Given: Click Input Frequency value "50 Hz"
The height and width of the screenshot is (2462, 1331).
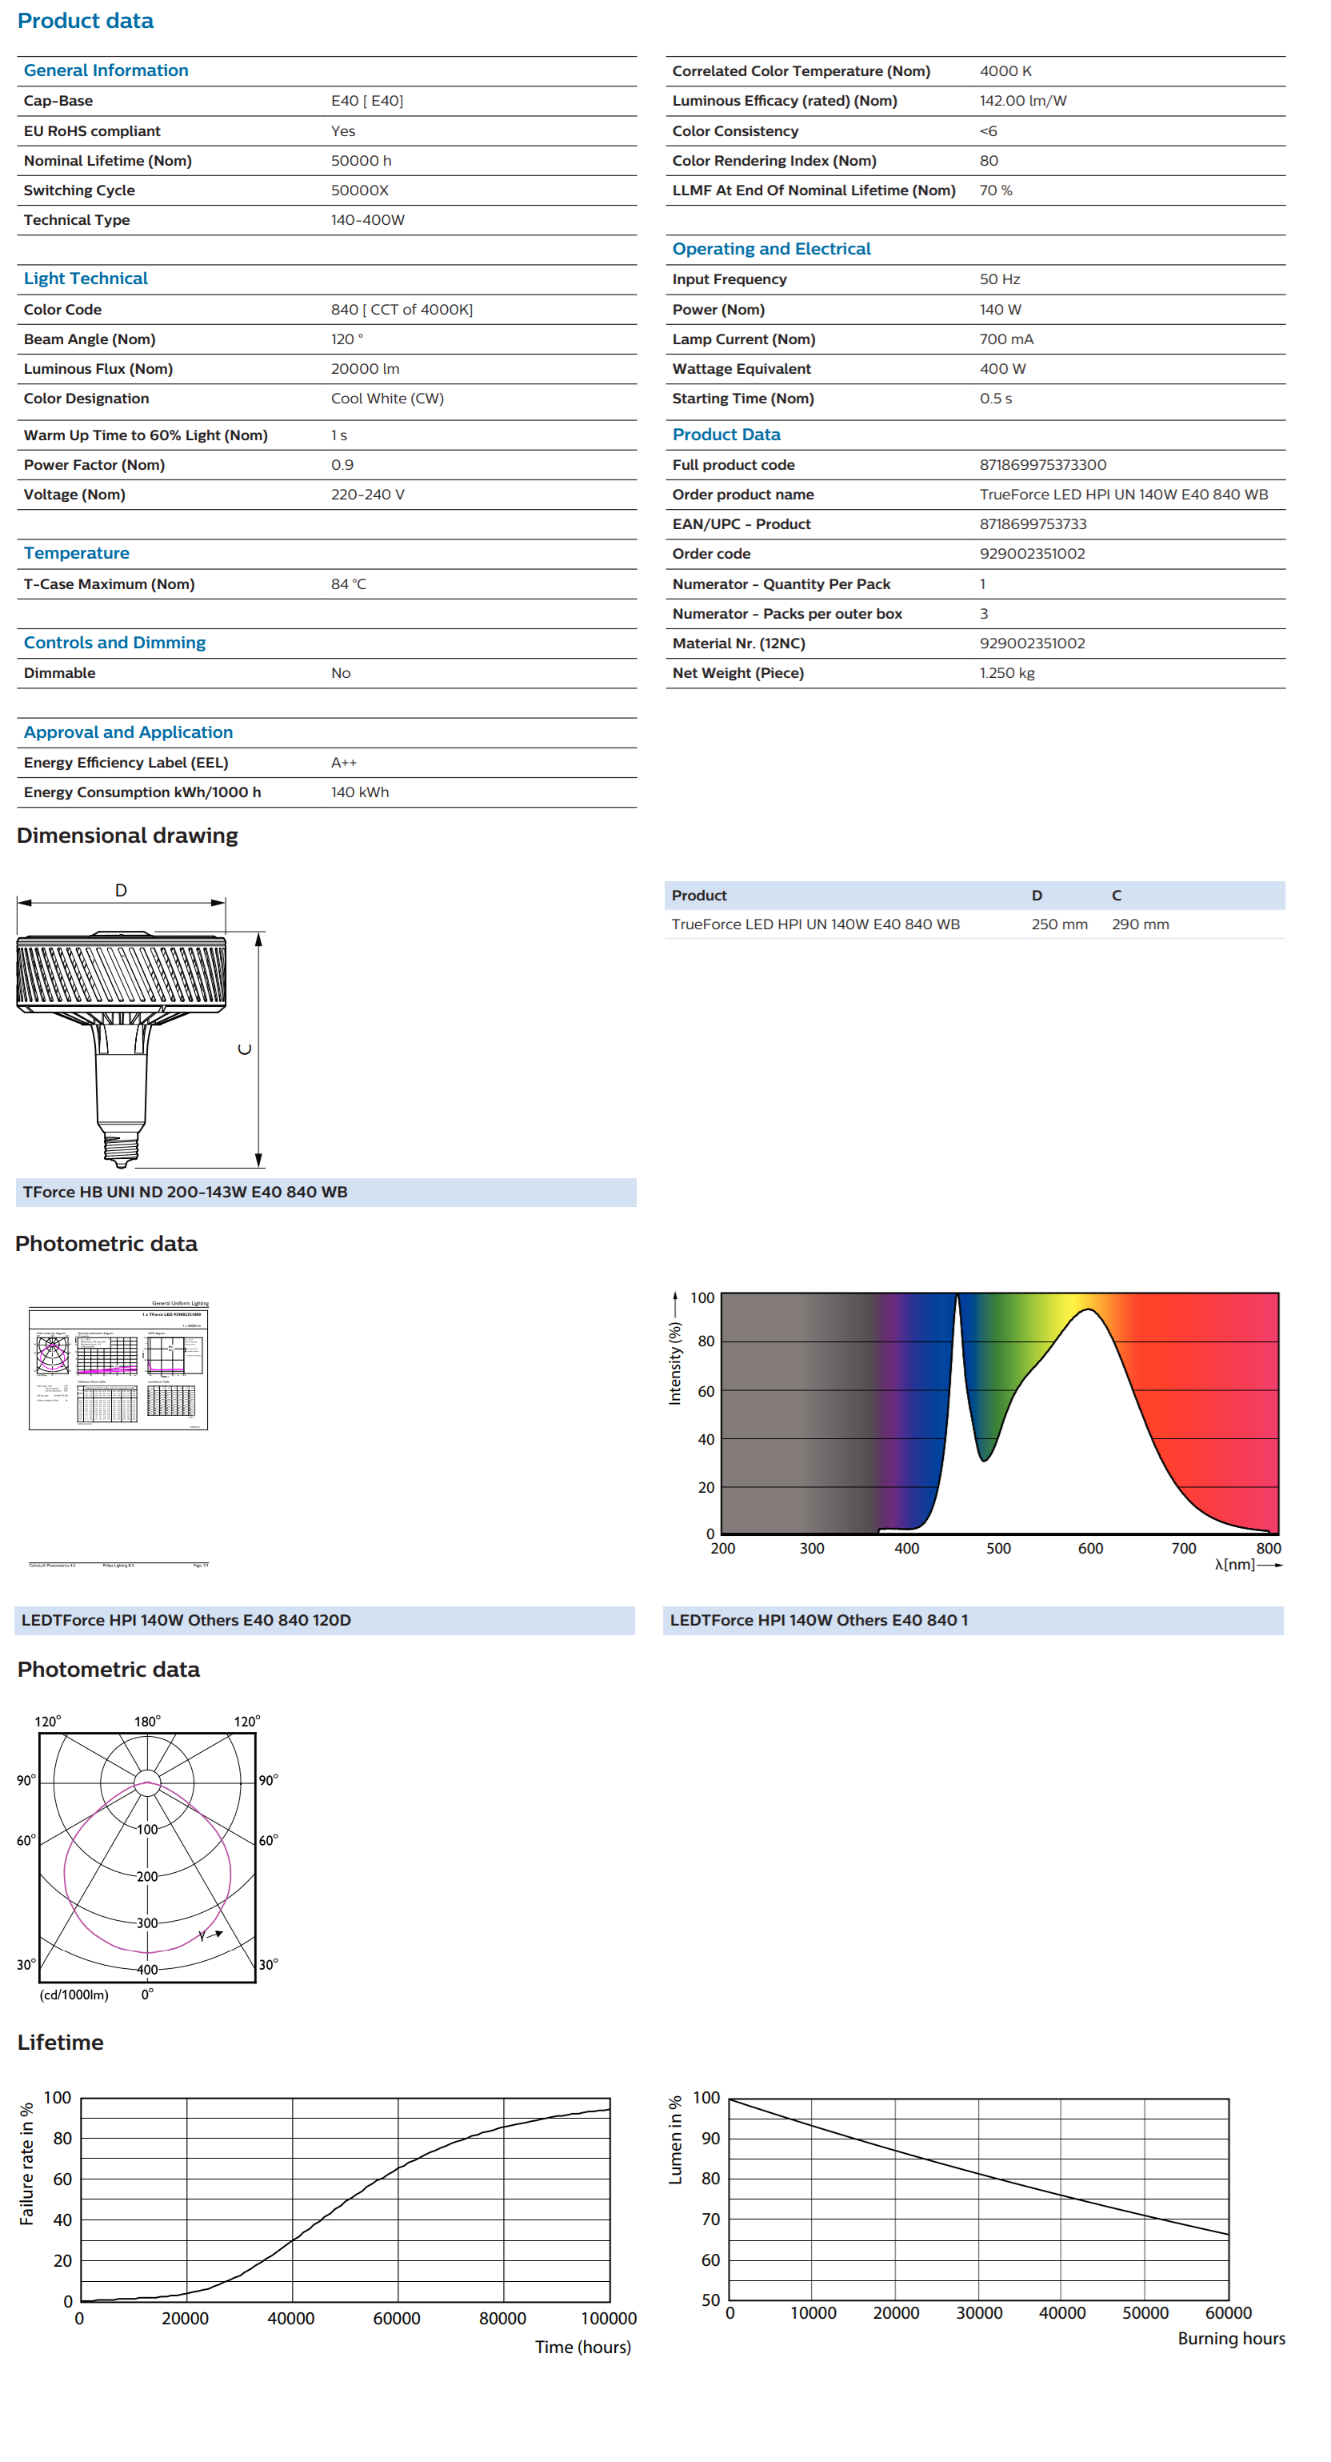Looking at the screenshot, I should (1000, 279).
